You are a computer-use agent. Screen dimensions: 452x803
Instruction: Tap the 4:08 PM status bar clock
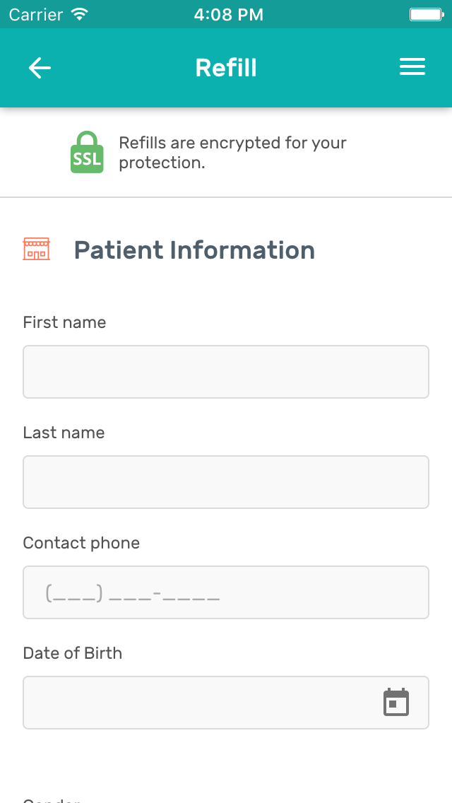pyautogui.click(x=228, y=14)
